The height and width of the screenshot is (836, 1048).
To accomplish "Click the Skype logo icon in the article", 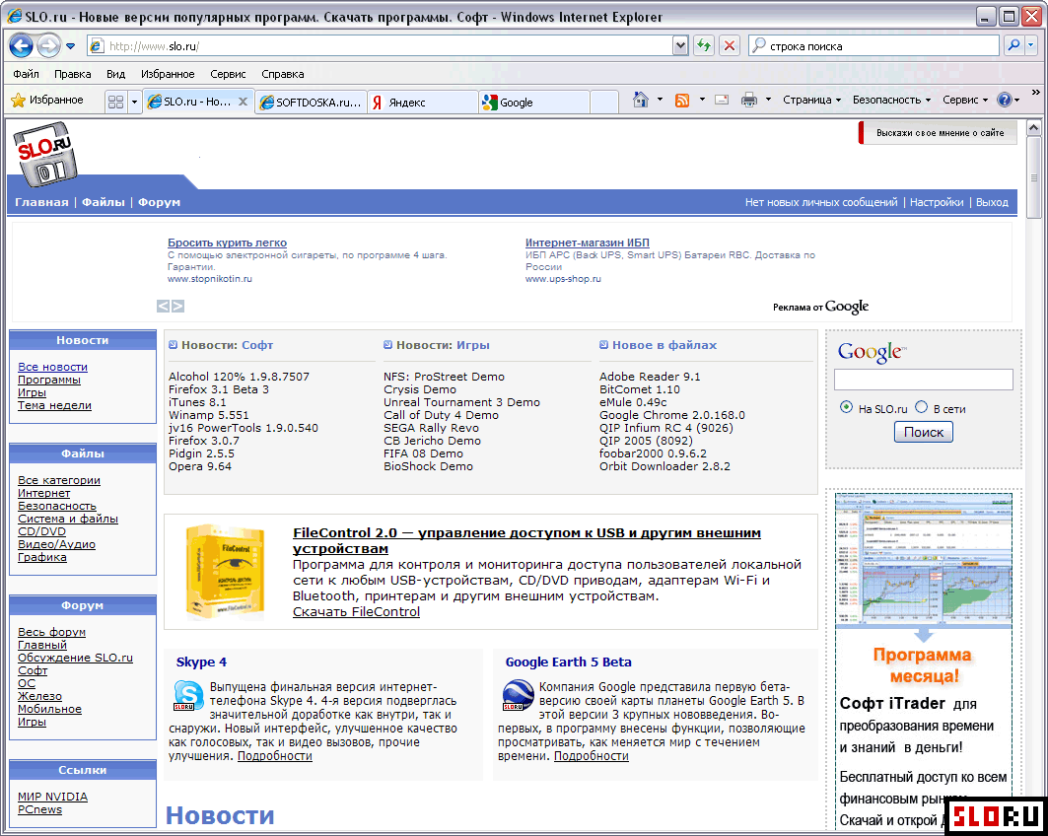I will point(188,695).
